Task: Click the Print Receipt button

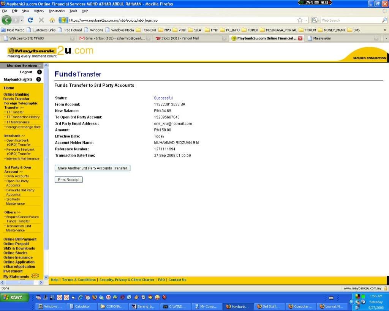Action: click(x=69, y=180)
